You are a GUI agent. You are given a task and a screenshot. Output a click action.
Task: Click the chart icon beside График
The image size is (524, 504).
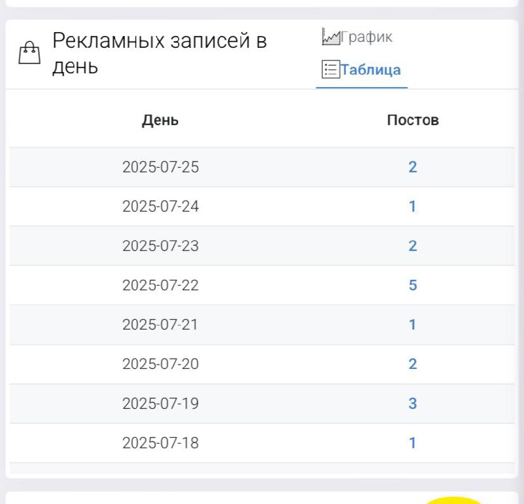331,37
